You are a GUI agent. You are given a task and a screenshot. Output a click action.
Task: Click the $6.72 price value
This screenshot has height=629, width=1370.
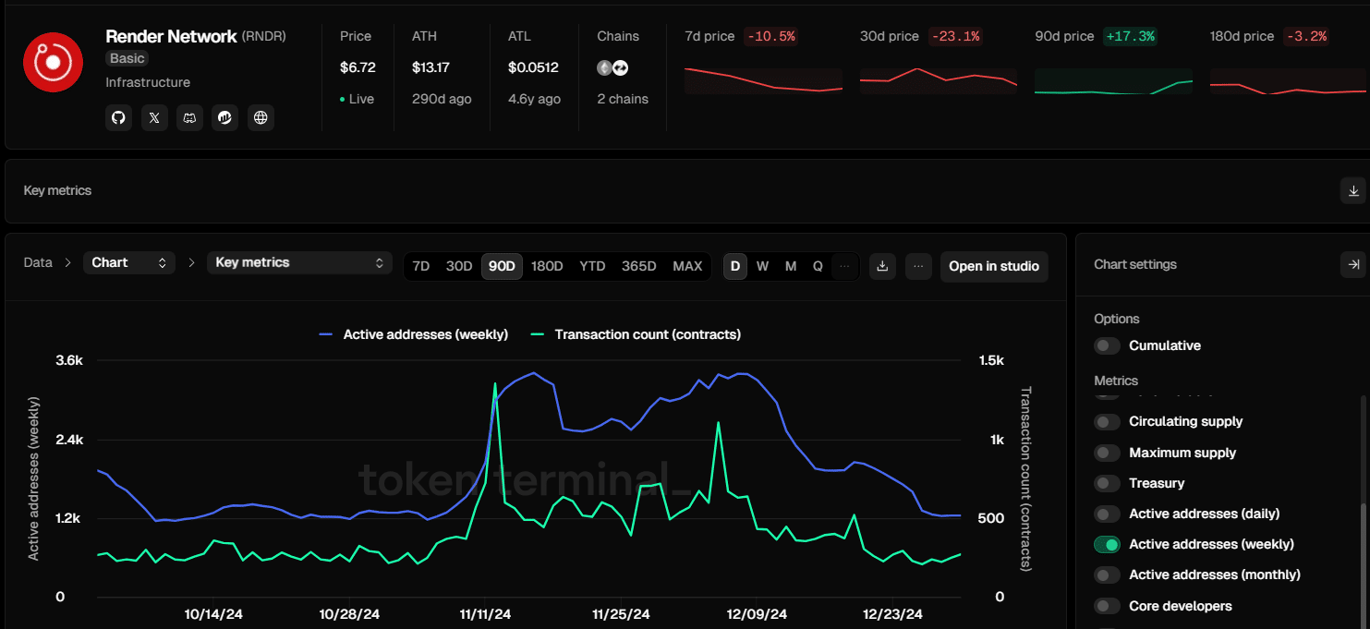[358, 67]
